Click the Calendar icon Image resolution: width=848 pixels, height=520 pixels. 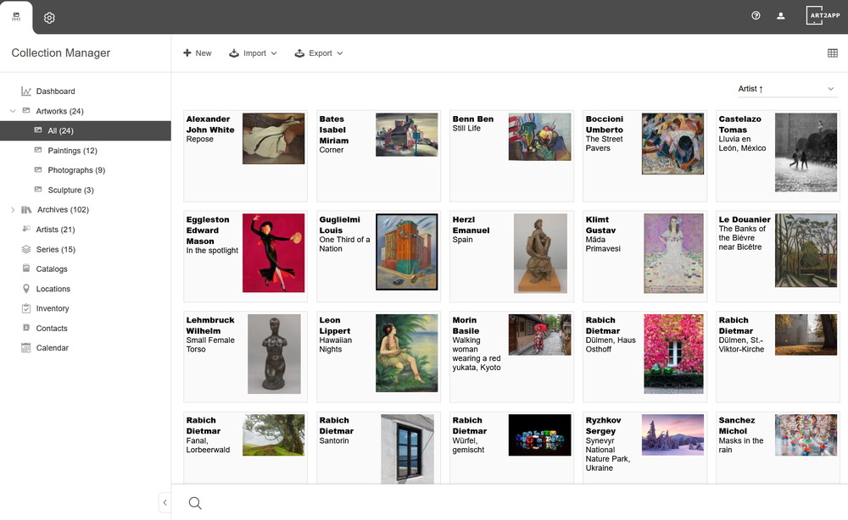click(x=26, y=348)
